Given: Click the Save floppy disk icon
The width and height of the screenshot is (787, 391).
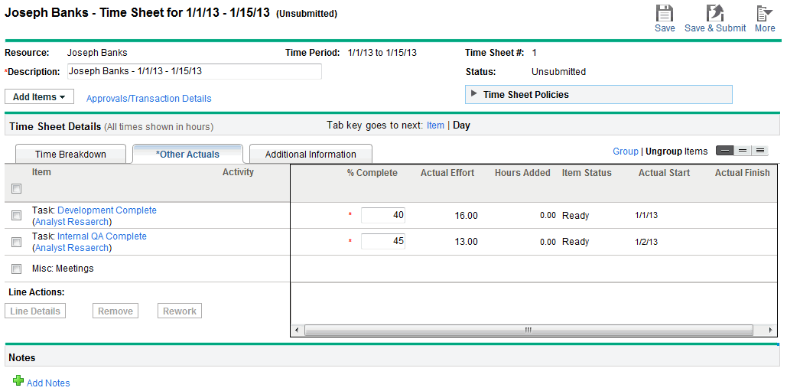Looking at the screenshot, I should [665, 13].
